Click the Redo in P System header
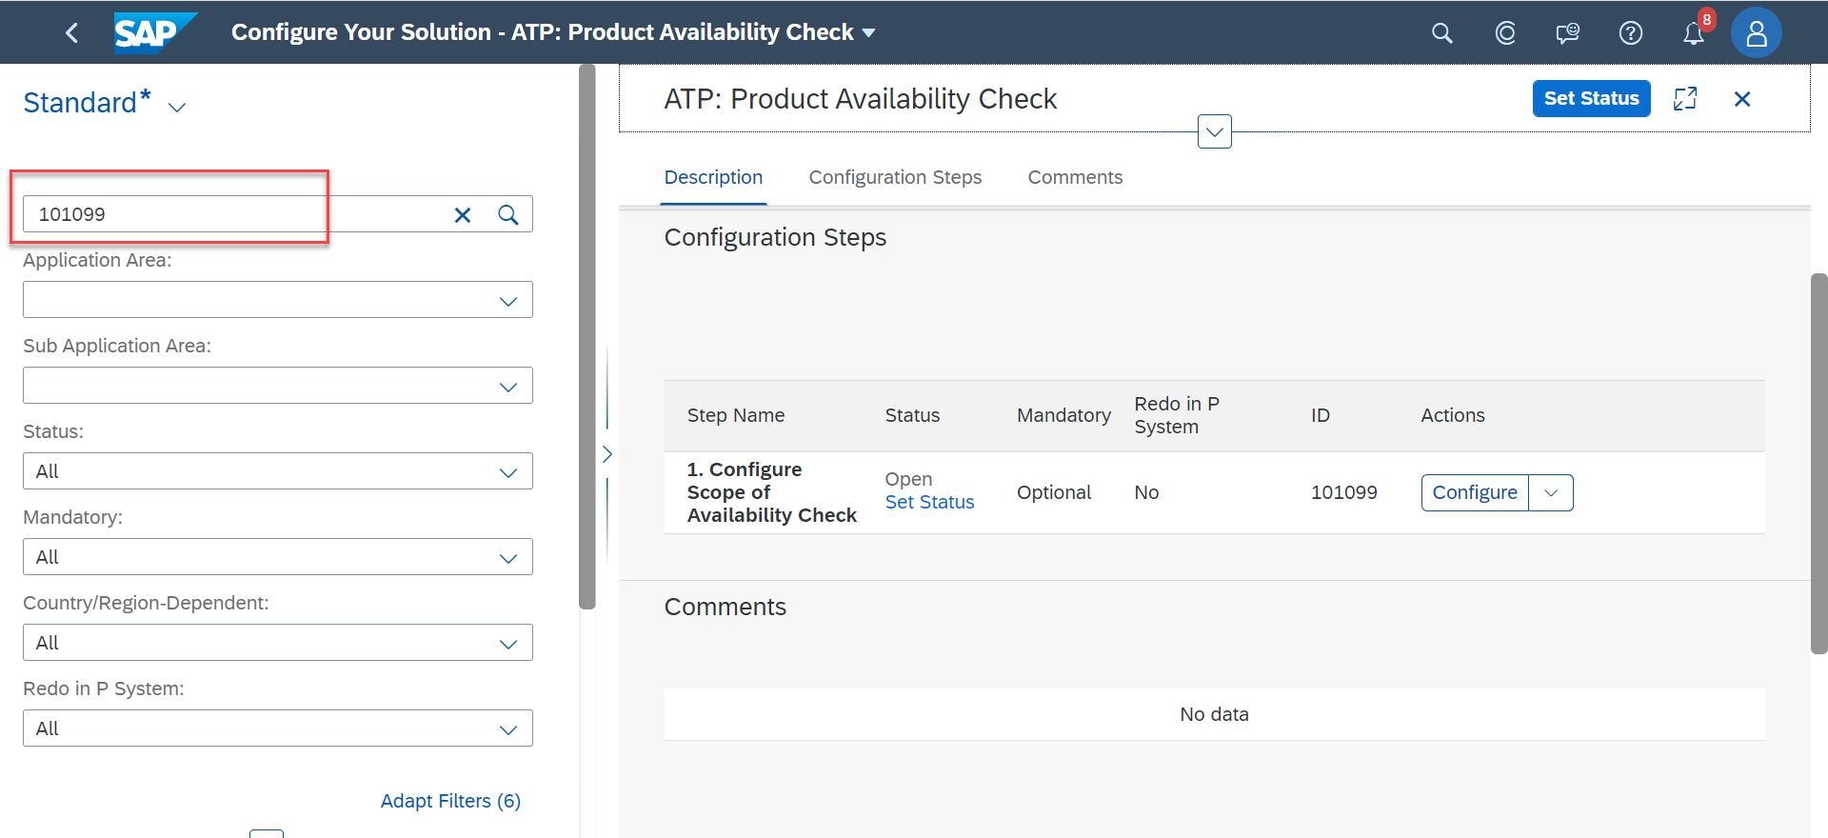1828x838 pixels. (1177, 416)
